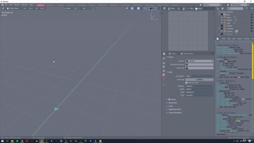Click the outliner filter funnel icon
Viewport: 254px width, 143px height.
click(246, 8)
